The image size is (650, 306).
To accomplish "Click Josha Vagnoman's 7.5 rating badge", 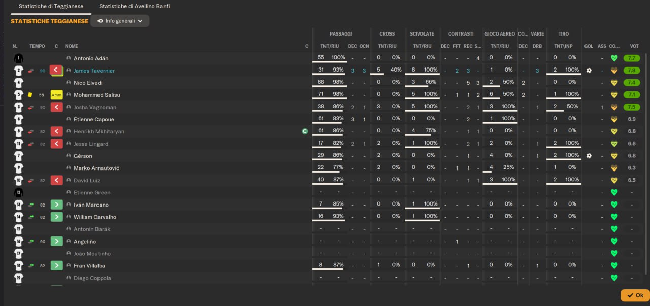I will [x=632, y=107].
